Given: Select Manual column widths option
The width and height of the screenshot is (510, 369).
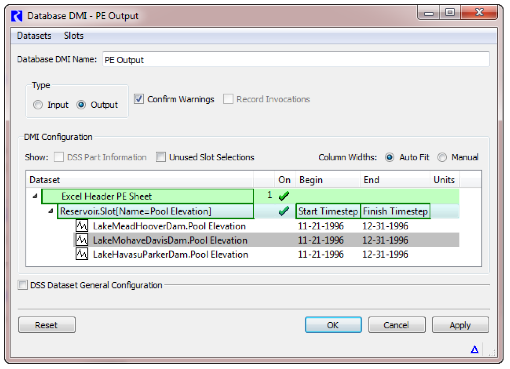Looking at the screenshot, I should point(442,157).
